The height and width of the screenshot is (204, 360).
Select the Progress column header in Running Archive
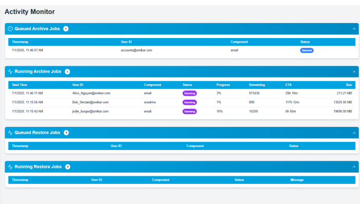223,85
